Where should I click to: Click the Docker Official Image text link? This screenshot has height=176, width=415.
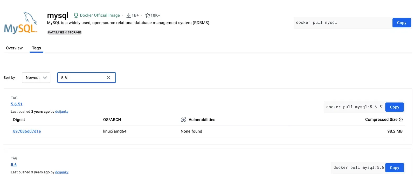100,16
